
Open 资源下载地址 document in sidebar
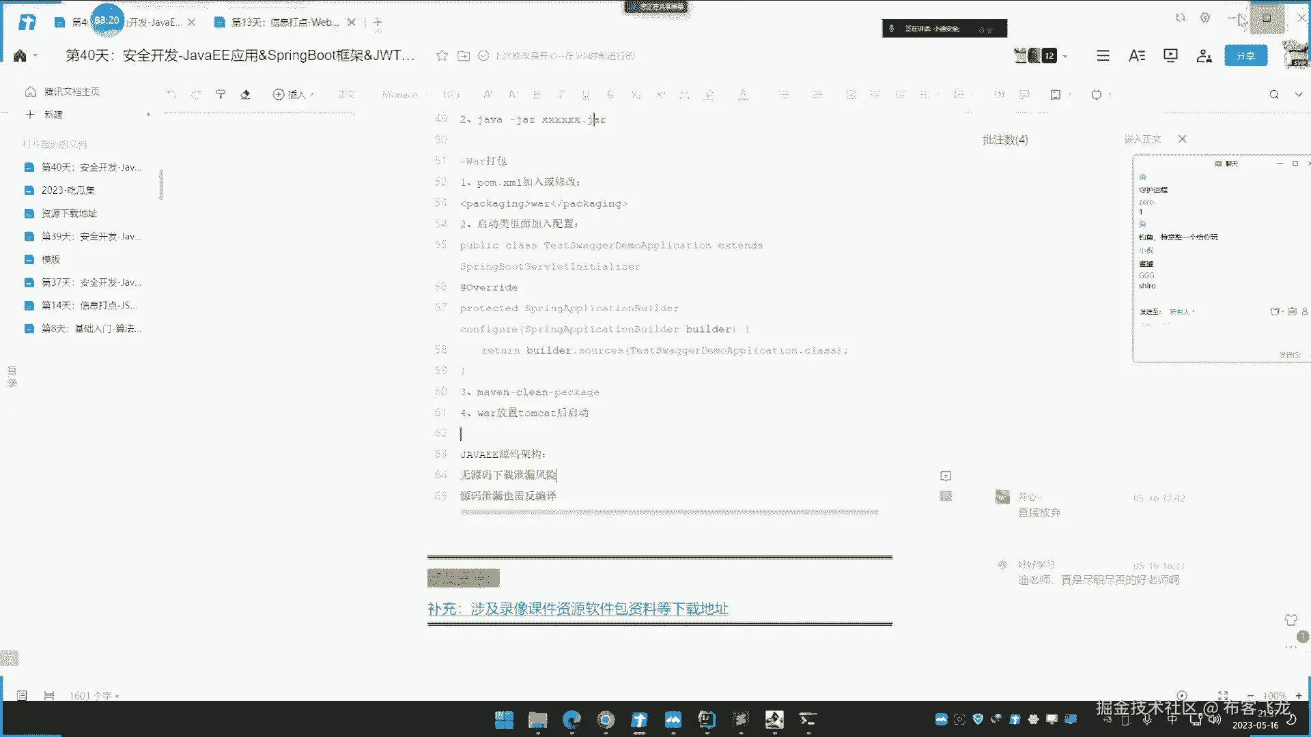pyautogui.click(x=69, y=214)
